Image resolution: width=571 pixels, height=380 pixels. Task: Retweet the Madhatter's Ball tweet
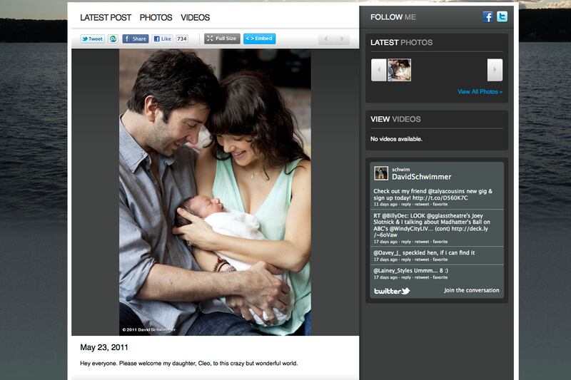coord(422,242)
